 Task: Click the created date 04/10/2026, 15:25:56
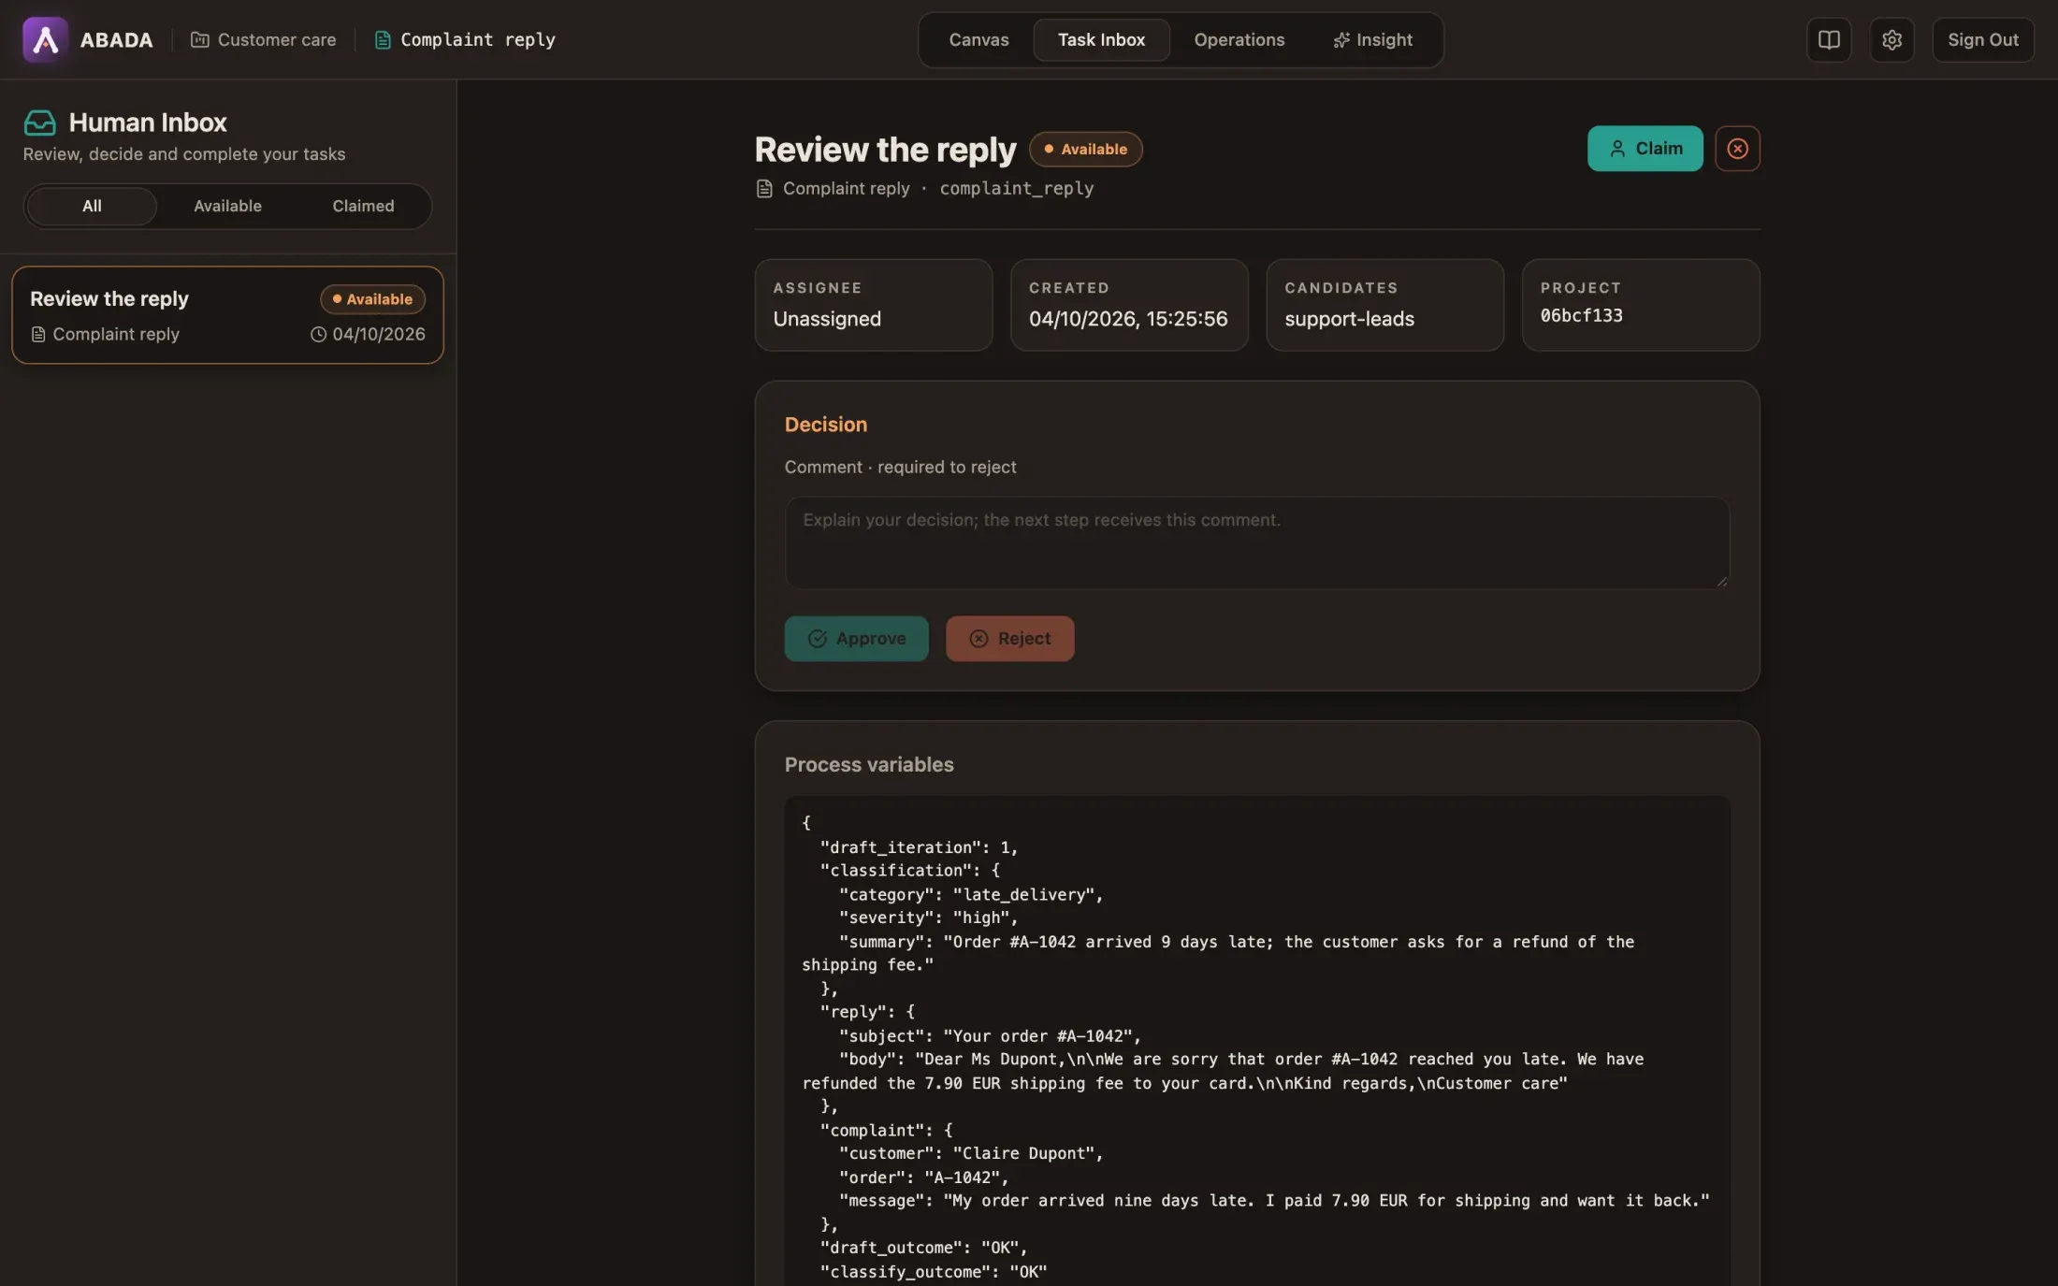[1128, 319]
